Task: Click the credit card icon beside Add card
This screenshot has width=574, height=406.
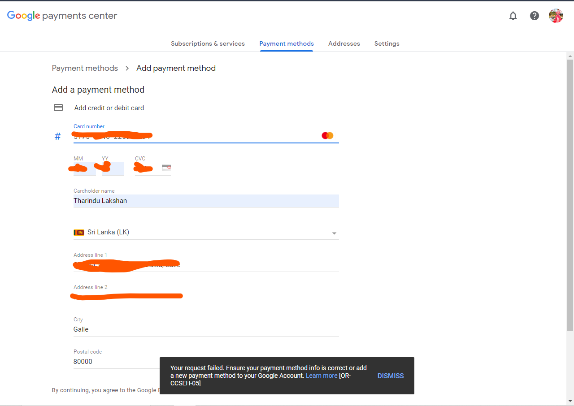Action: point(58,108)
